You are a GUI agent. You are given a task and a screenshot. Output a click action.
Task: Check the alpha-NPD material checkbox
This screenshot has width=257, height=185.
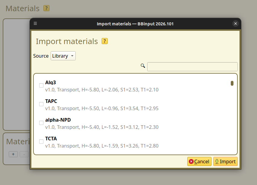41,123
